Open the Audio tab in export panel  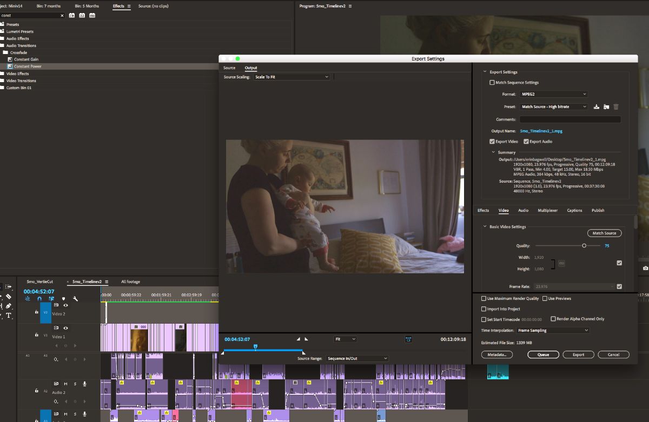click(523, 210)
